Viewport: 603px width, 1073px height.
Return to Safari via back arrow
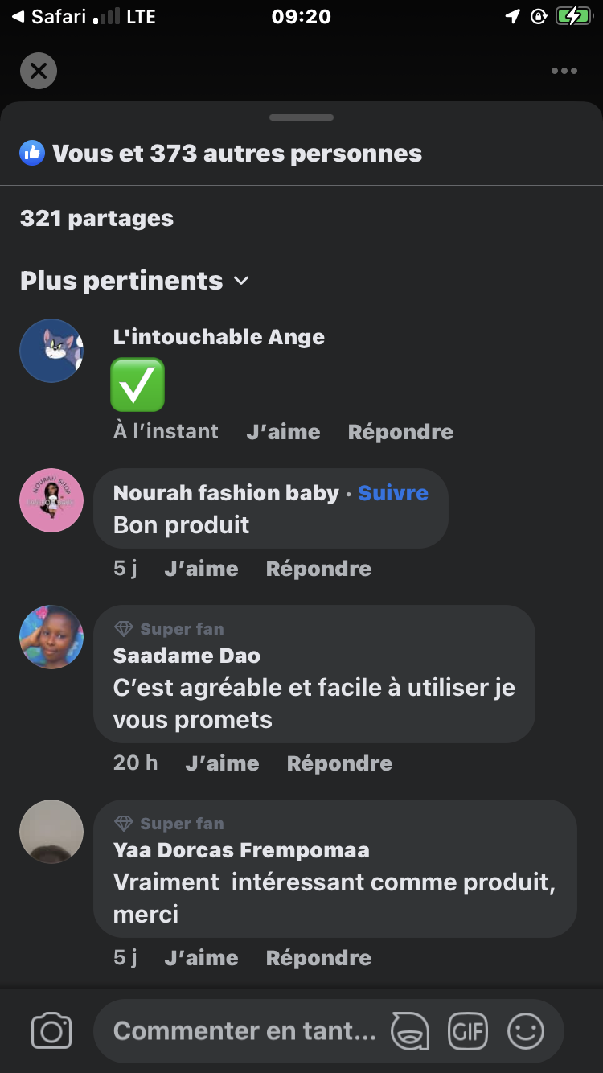(18, 16)
